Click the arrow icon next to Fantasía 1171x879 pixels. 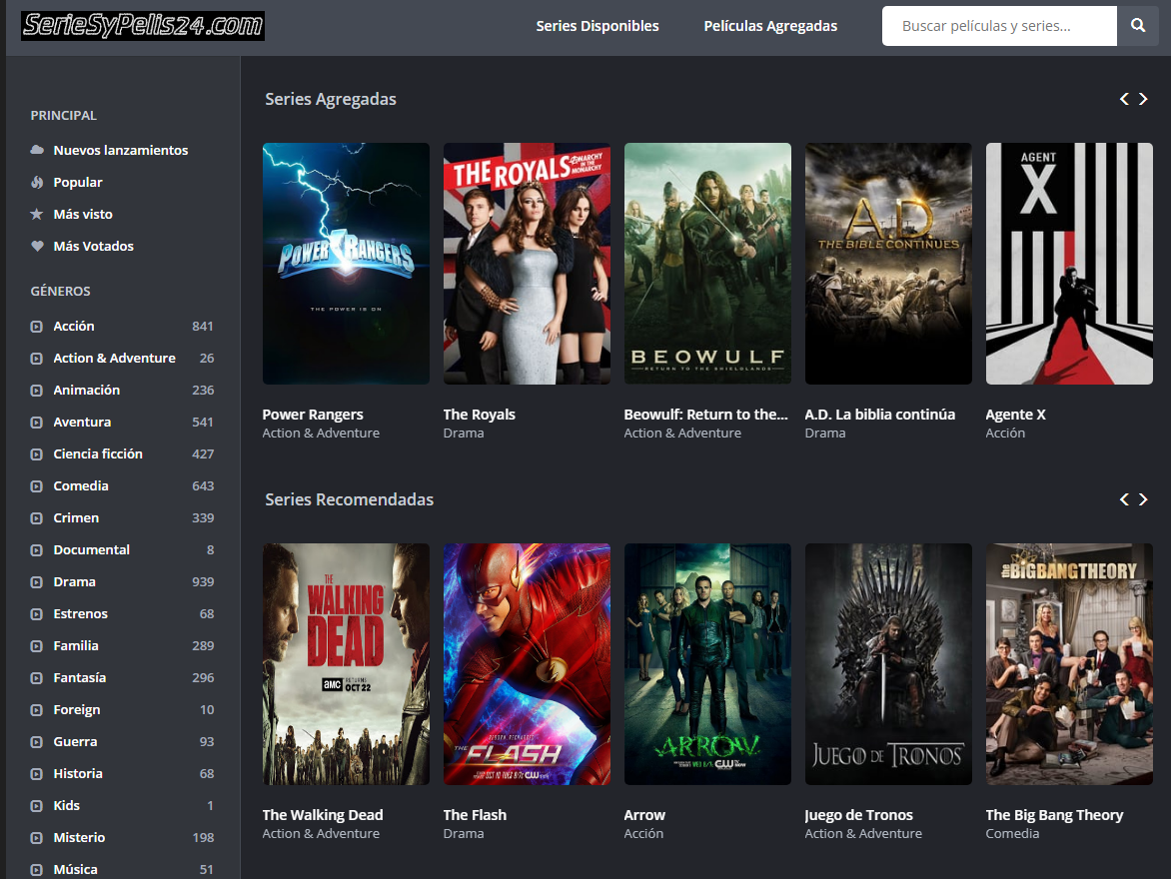[x=37, y=678]
